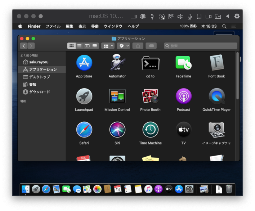This screenshot has width=255, height=211.
Task: Select the Mission Control icon
Action: [117, 96]
